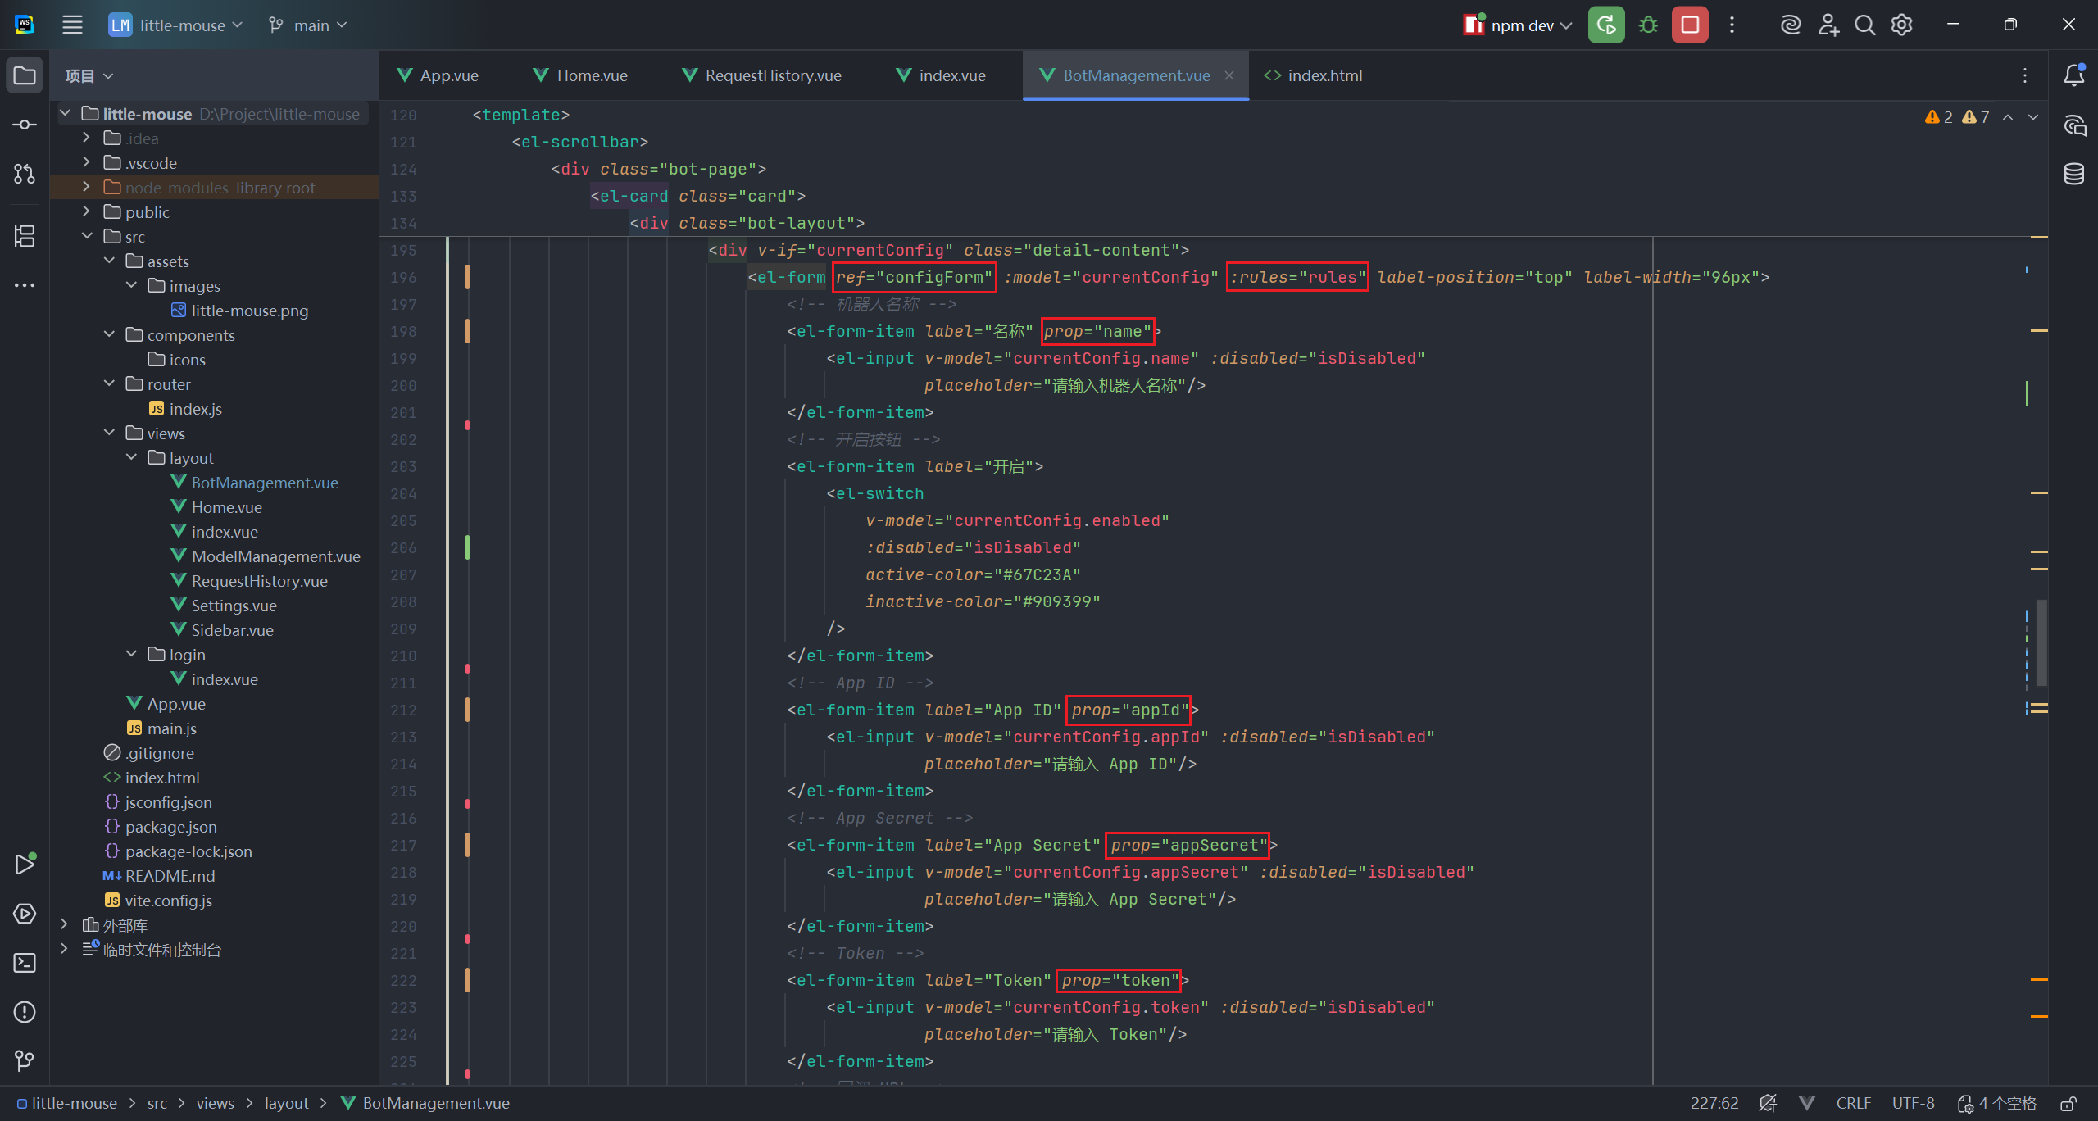Open the Commit tool window

coord(25,125)
